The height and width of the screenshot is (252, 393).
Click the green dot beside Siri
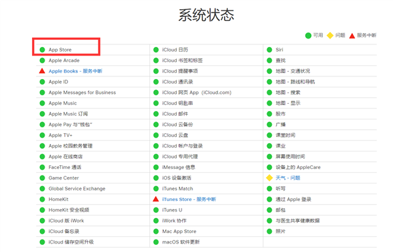click(x=269, y=50)
